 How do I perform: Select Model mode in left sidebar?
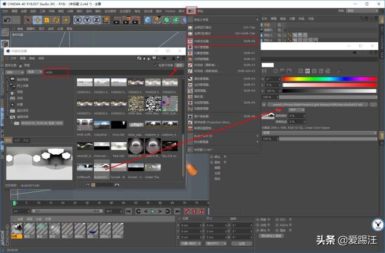click(x=5, y=44)
